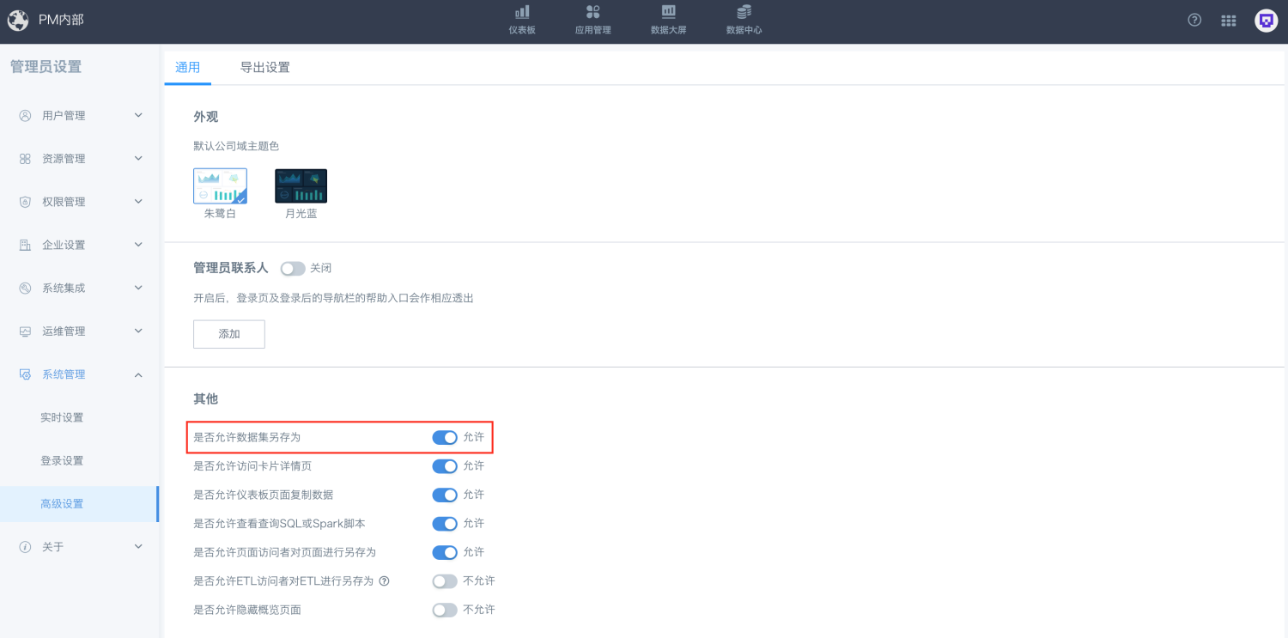The image size is (1288, 638).
Task: Switch to the 导出设置 tab
Action: (264, 68)
